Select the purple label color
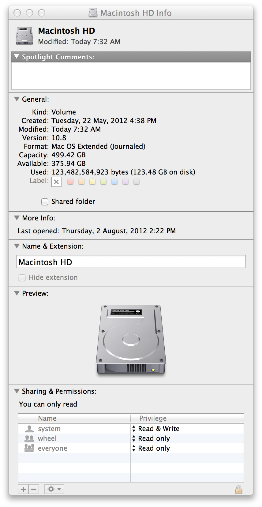Viewport: 262px width, 507px height. 125,181
